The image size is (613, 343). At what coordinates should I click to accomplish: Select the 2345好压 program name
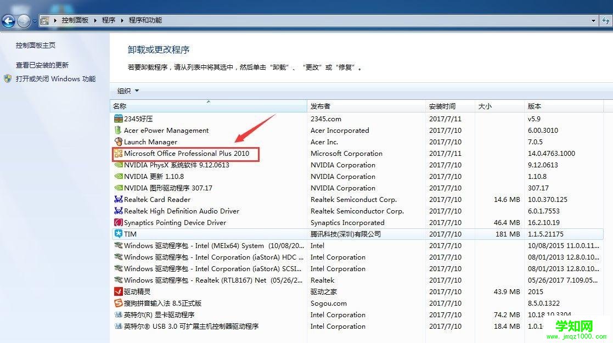(x=138, y=119)
